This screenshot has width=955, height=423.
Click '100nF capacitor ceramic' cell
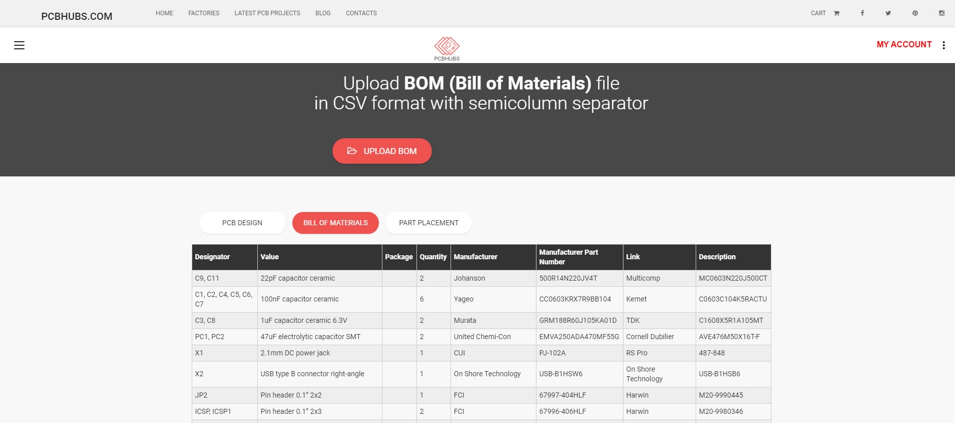pos(320,299)
